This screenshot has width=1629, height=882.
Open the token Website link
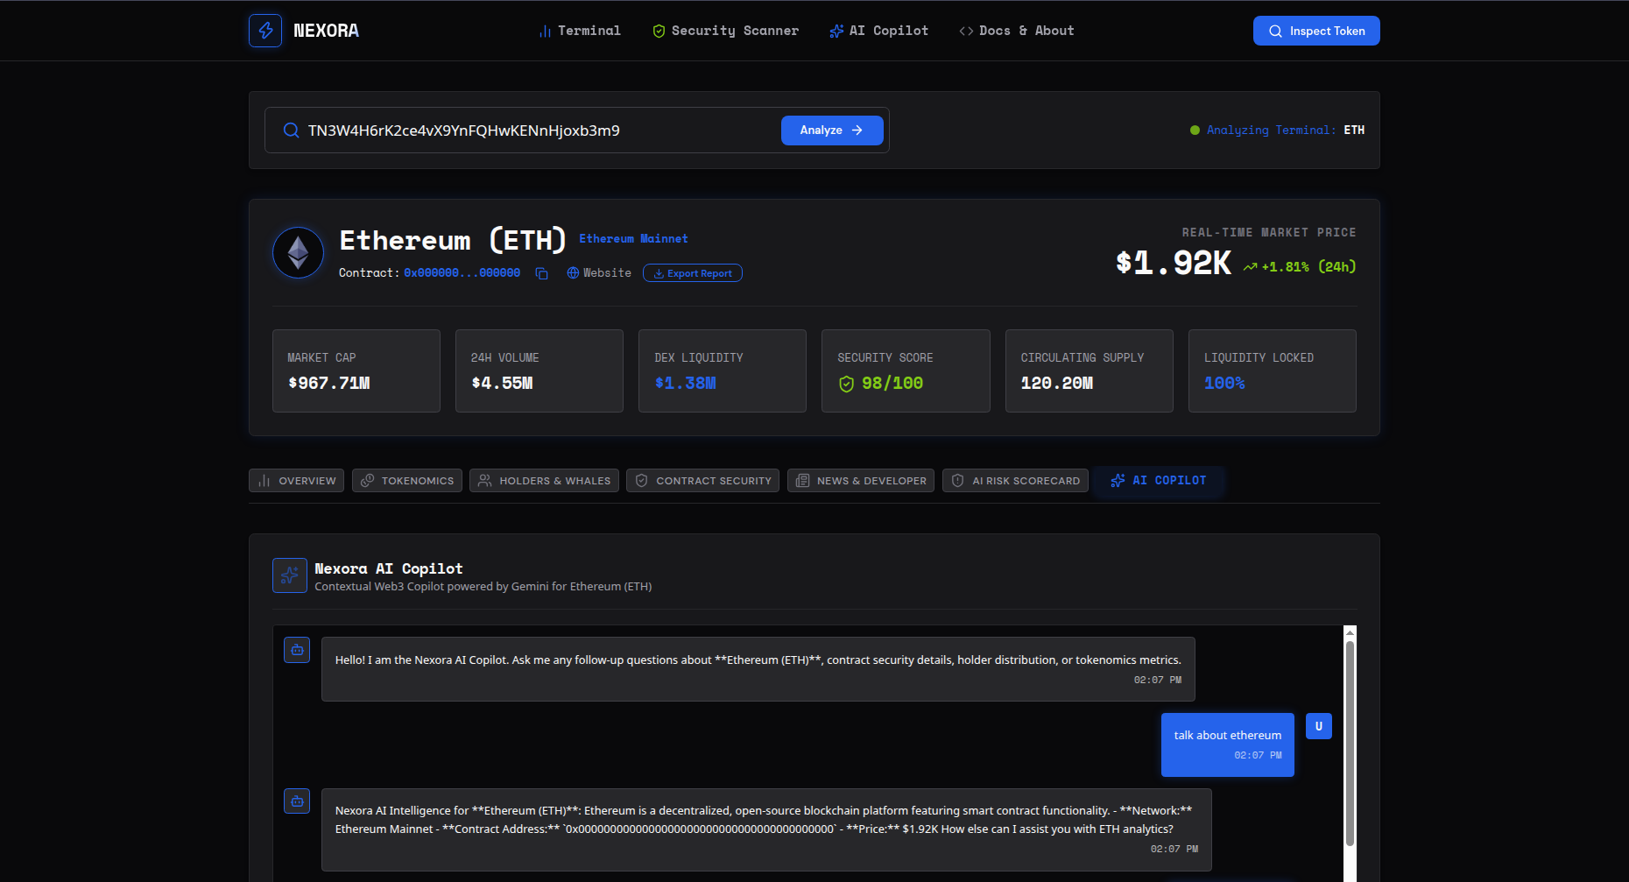point(599,273)
